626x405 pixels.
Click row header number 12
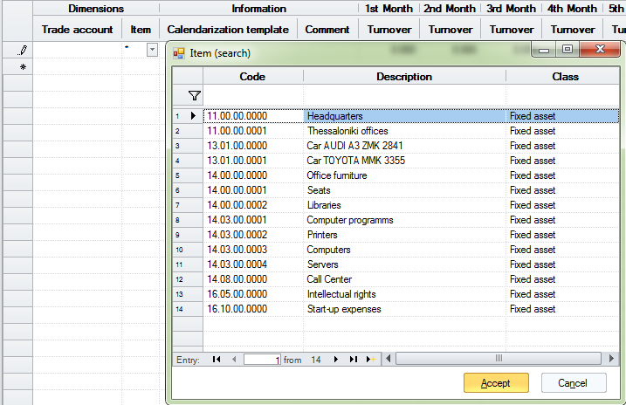(187, 279)
